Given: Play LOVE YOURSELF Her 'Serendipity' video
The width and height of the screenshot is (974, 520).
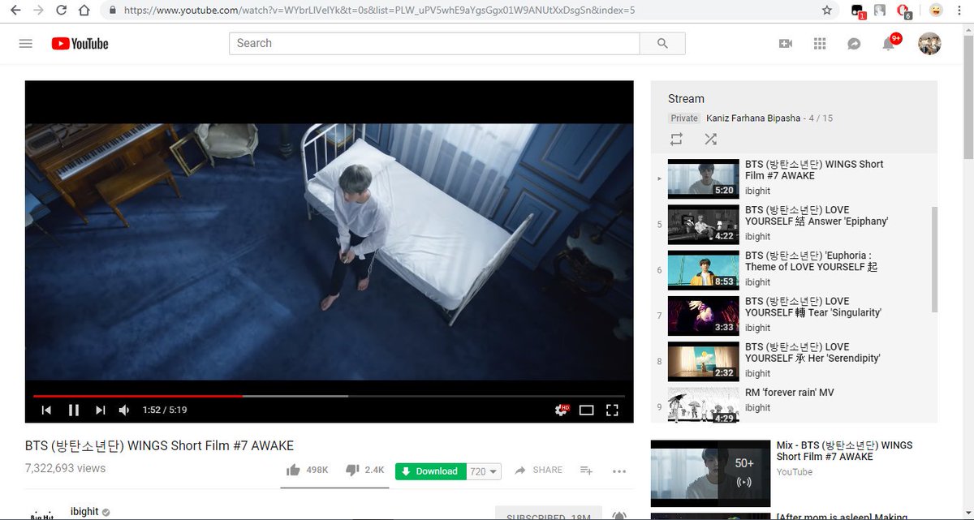Looking at the screenshot, I should (x=794, y=361).
